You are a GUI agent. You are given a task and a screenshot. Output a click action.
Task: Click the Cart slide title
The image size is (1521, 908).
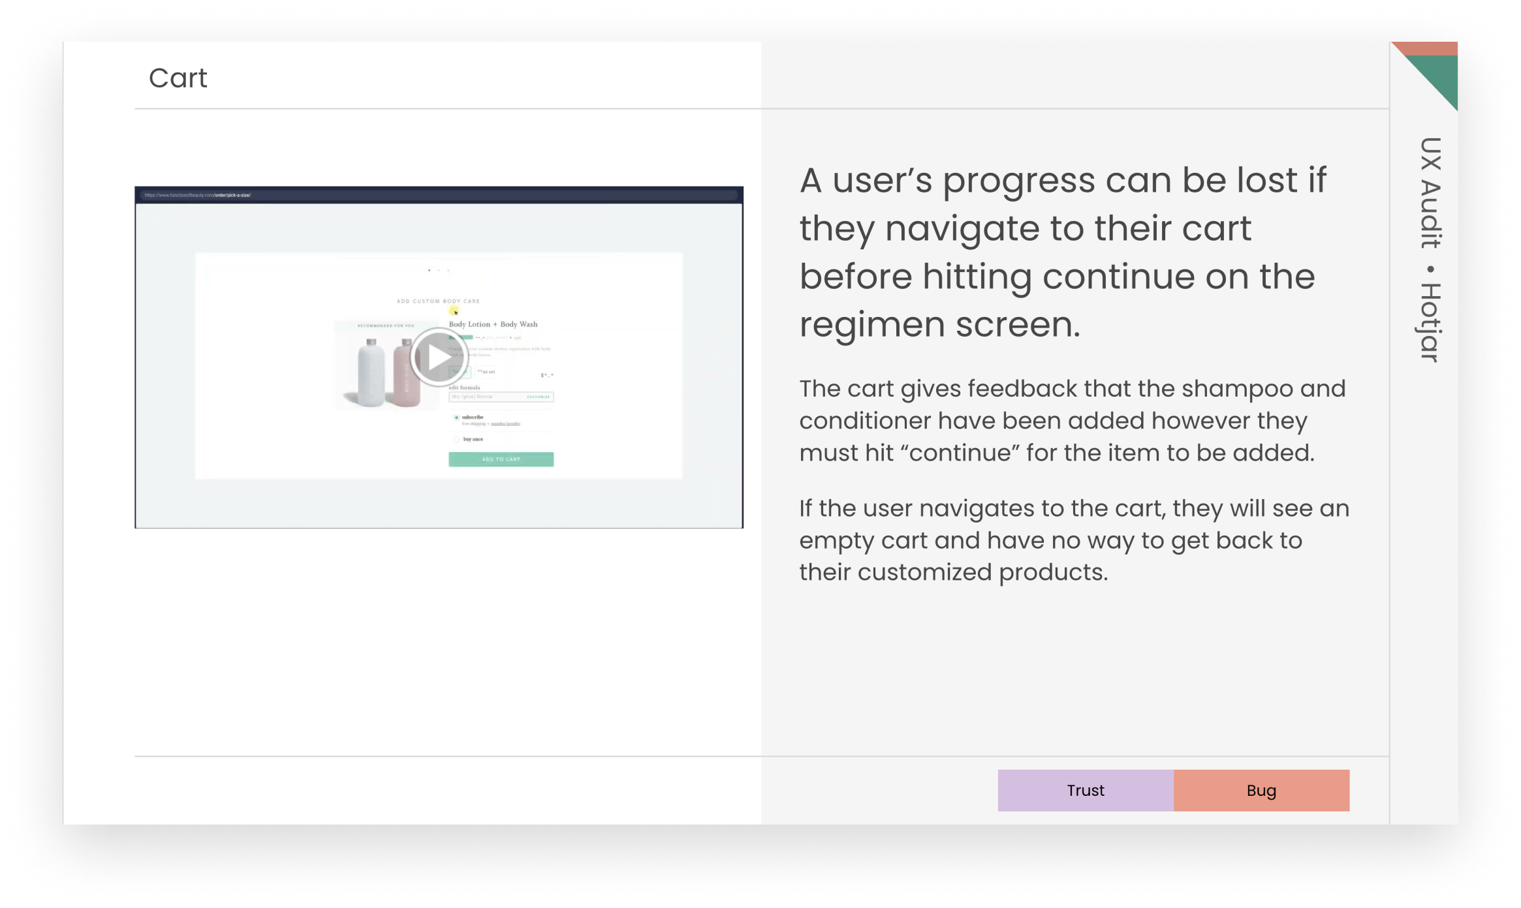(x=178, y=78)
